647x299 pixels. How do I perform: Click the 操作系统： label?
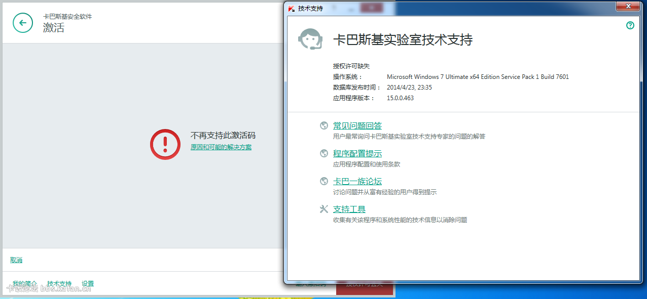348,77
